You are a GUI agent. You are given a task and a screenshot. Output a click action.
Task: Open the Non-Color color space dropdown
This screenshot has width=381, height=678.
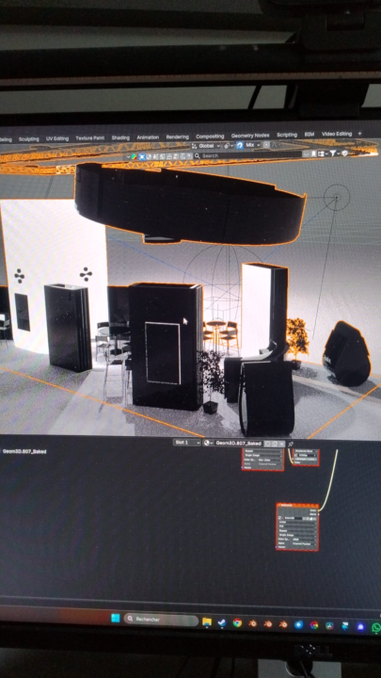point(269,460)
